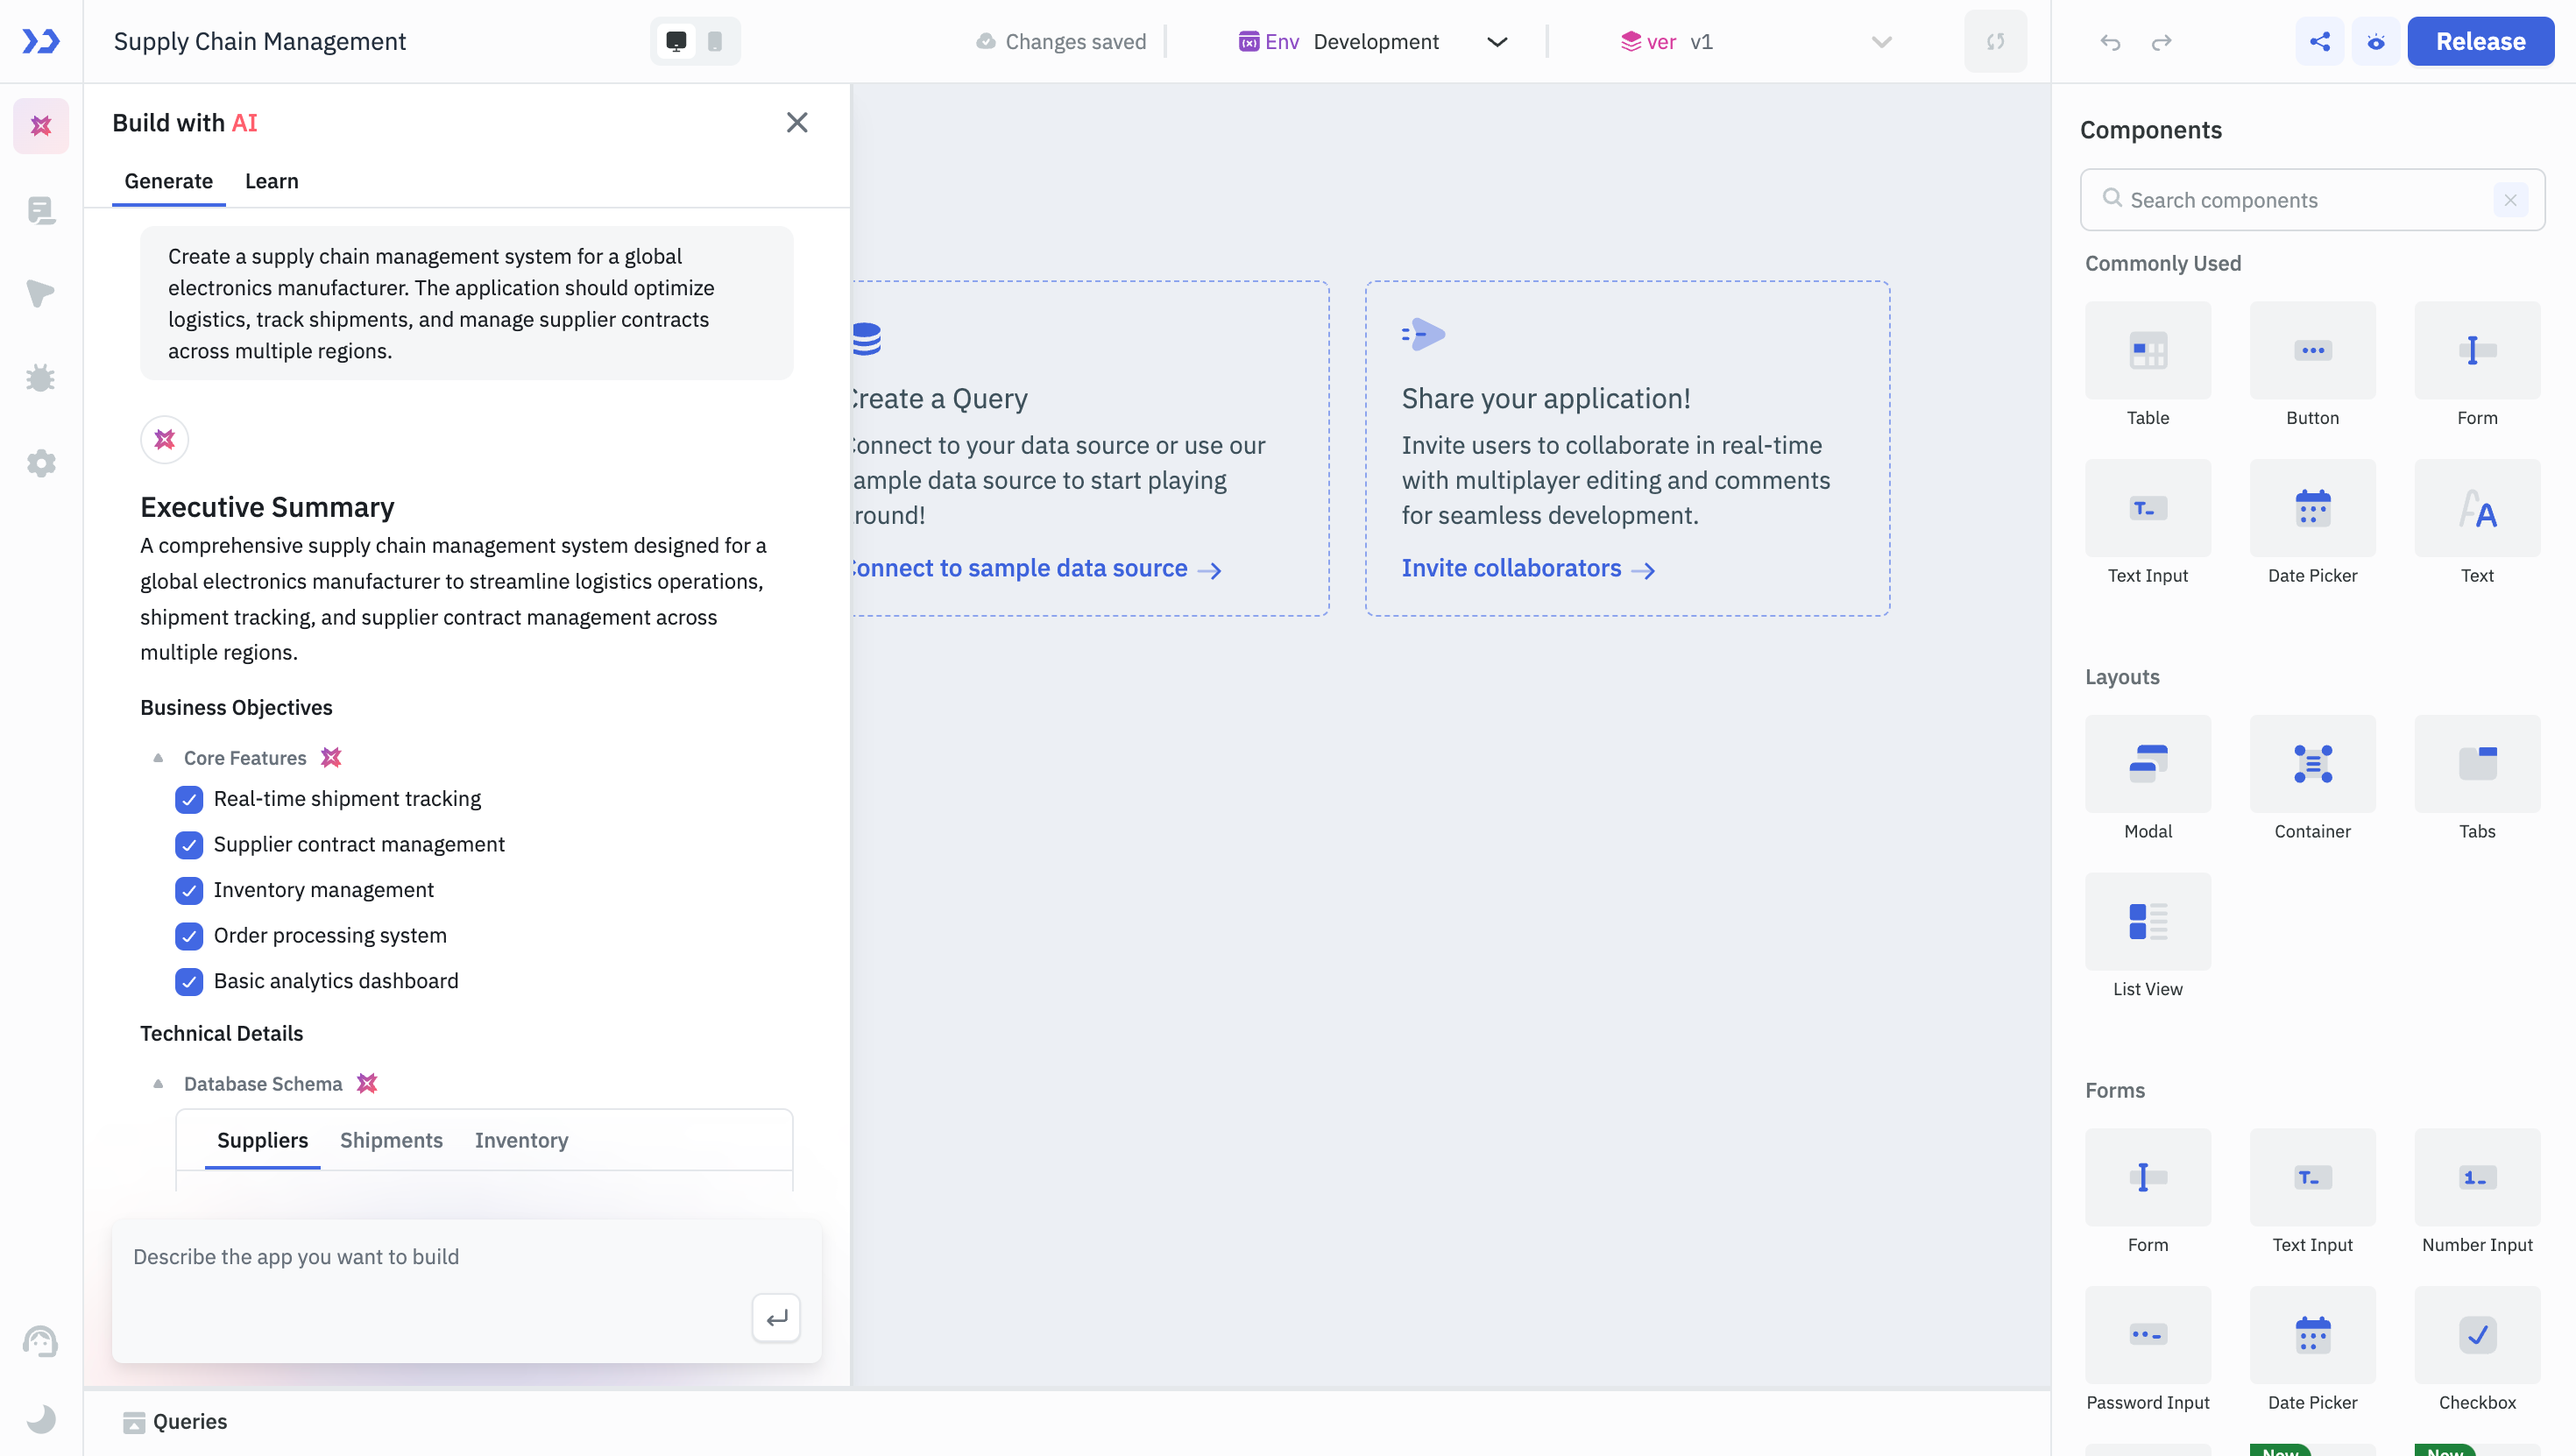Image resolution: width=2576 pixels, height=1456 pixels.
Task: Collapse the Core Features section
Action: click(158, 758)
